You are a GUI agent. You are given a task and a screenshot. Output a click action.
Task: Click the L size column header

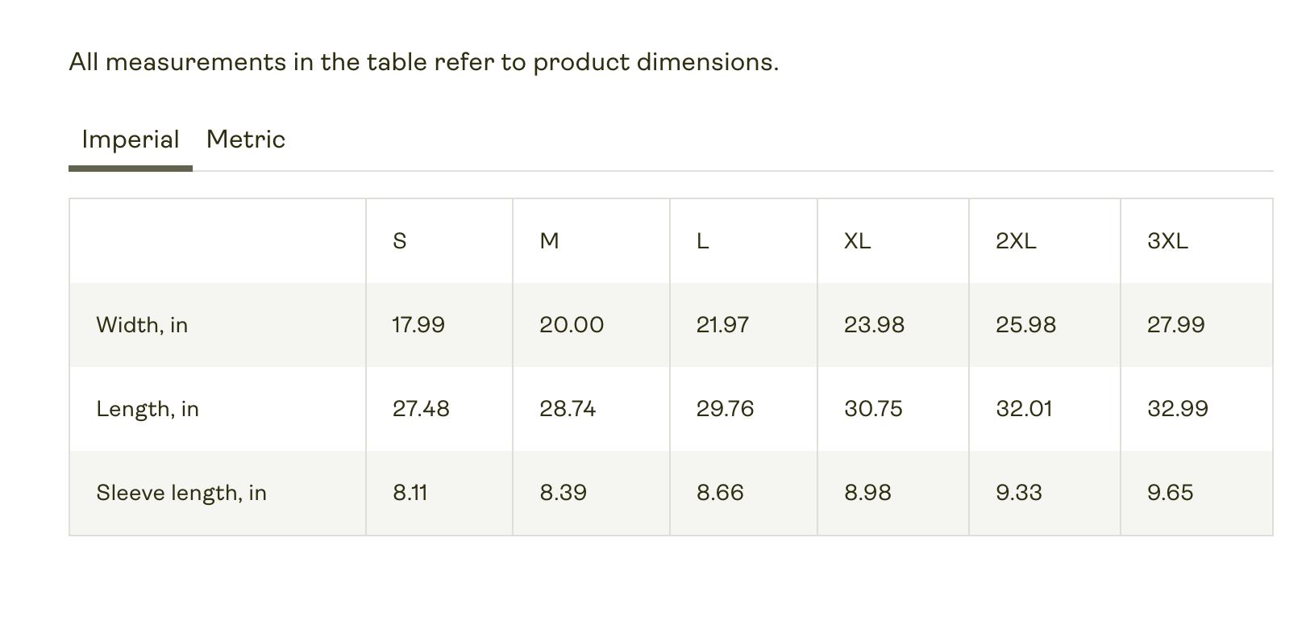coord(703,241)
